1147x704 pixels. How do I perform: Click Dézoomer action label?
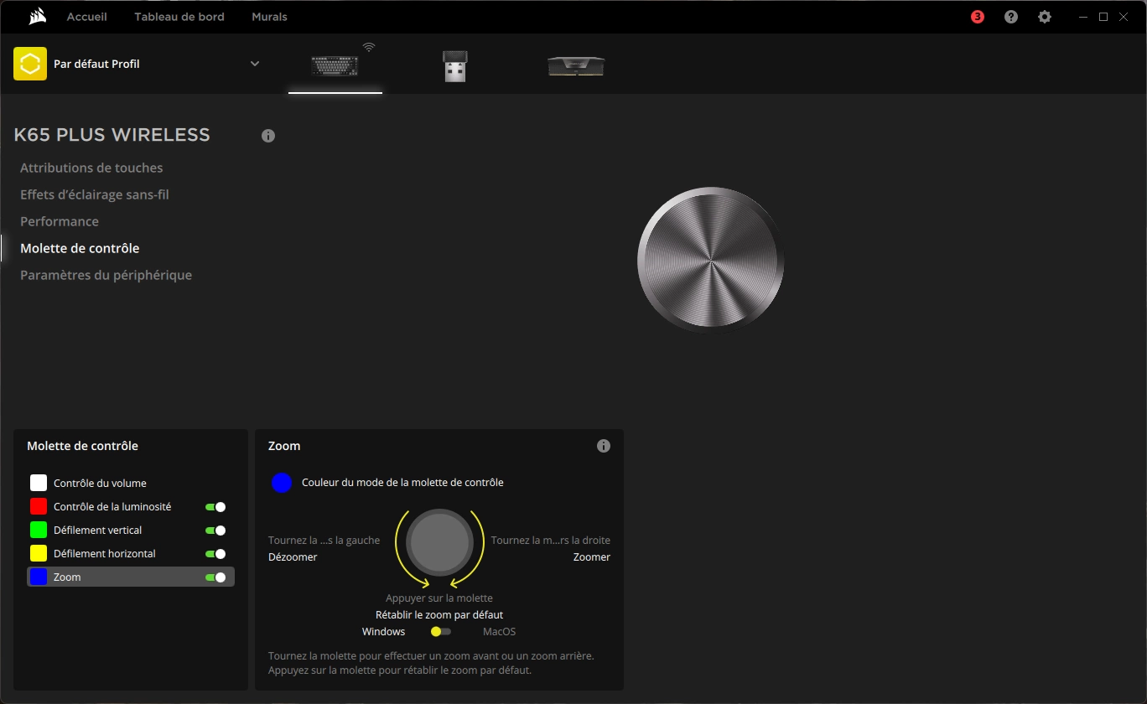tap(293, 557)
